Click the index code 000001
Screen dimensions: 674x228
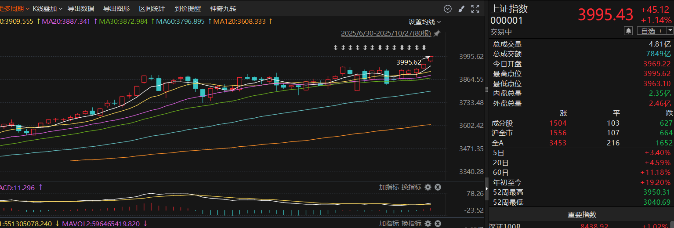click(507, 20)
